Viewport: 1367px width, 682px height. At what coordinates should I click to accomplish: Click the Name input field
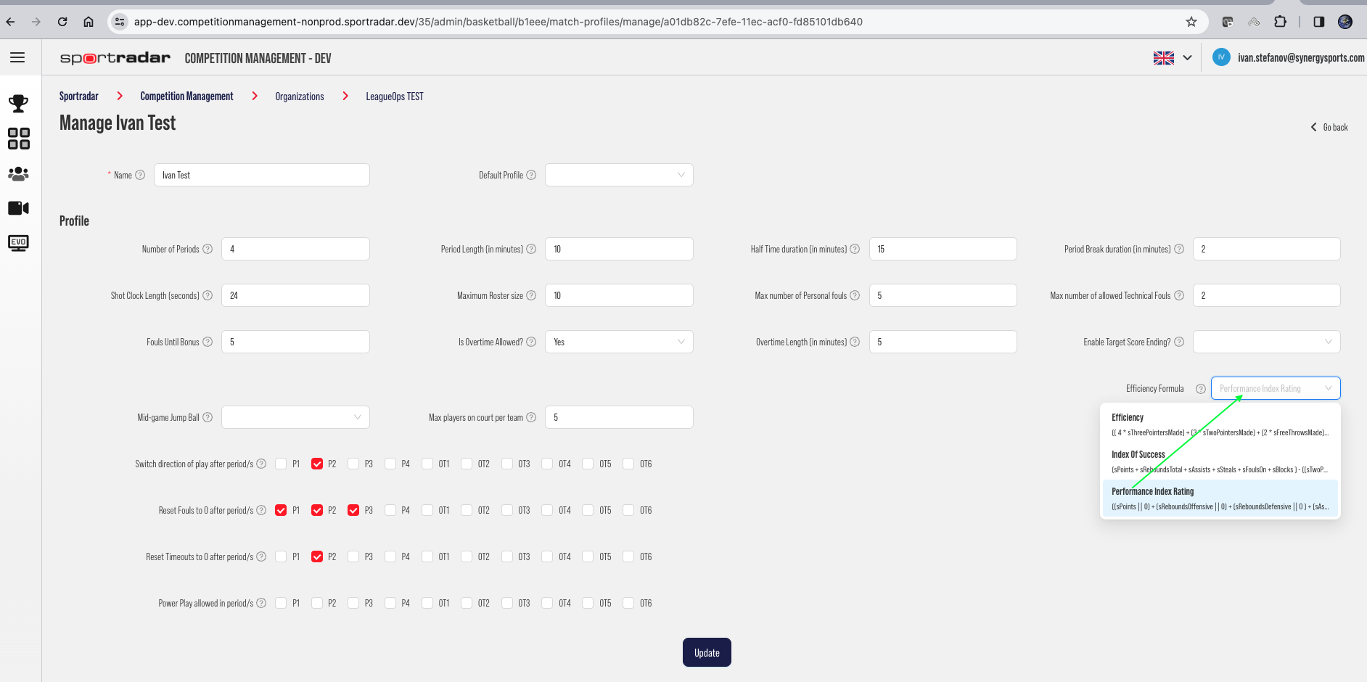point(262,175)
